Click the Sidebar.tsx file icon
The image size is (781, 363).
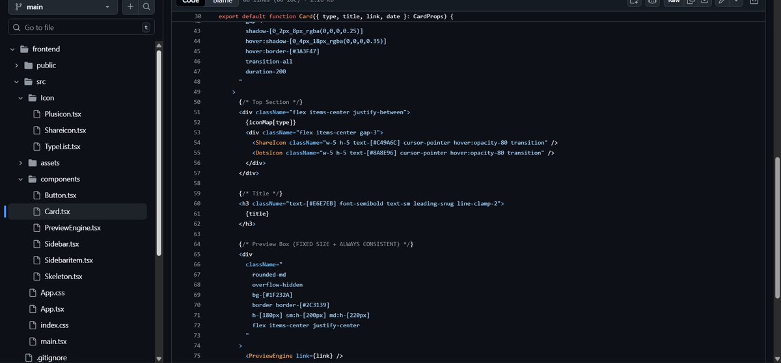point(36,244)
